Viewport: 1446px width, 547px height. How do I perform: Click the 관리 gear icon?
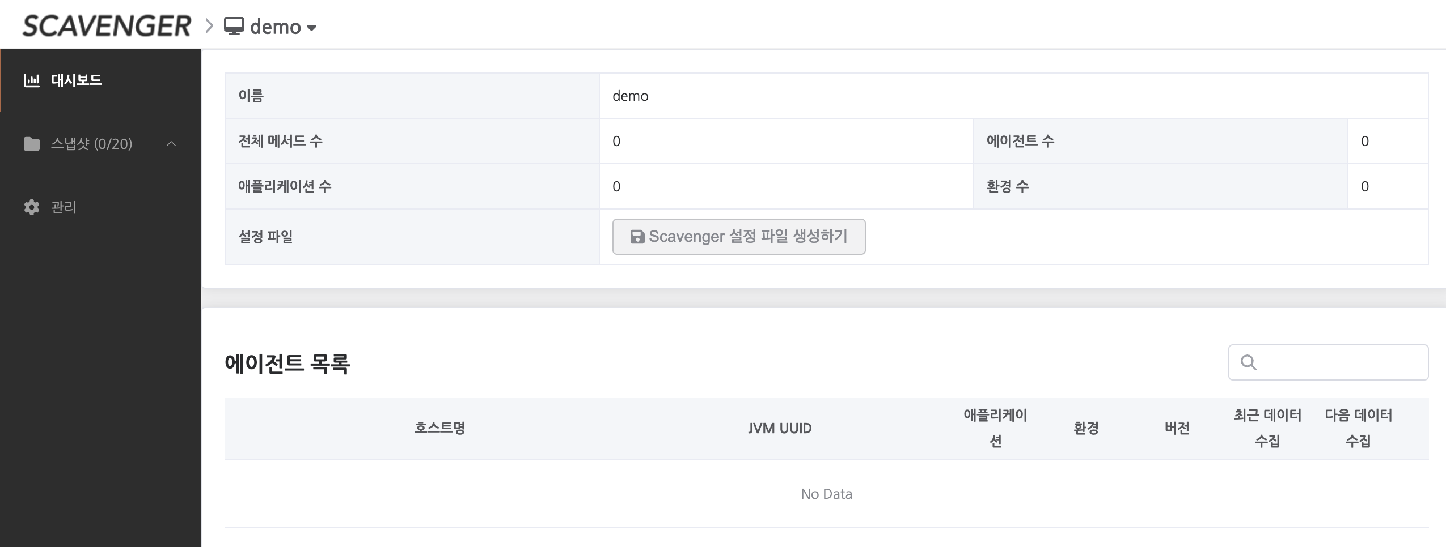(32, 207)
